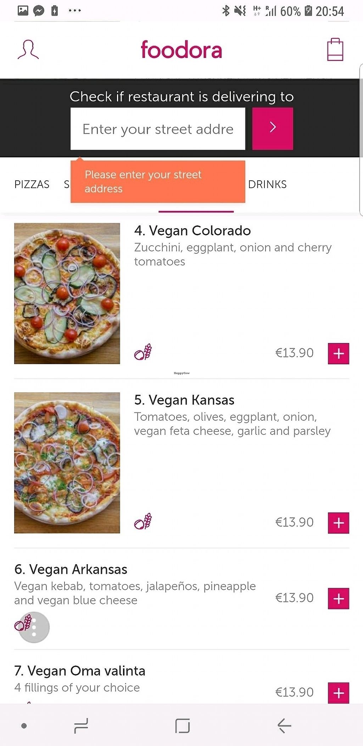Viewport: 363px width, 746px height.
Task: Tap the Vegan Colorado pizza photo
Action: (x=67, y=293)
